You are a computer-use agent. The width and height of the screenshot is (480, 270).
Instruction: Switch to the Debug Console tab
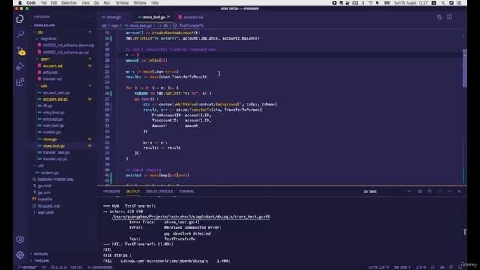coord(159,191)
